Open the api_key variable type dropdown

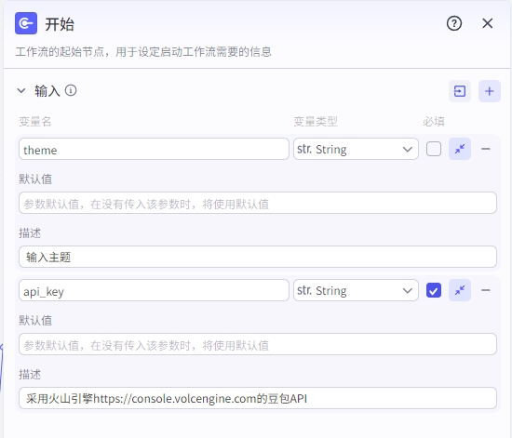(356, 290)
